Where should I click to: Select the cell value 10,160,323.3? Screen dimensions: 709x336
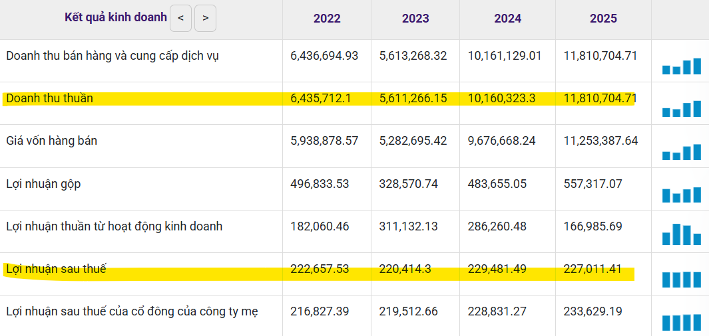(501, 98)
